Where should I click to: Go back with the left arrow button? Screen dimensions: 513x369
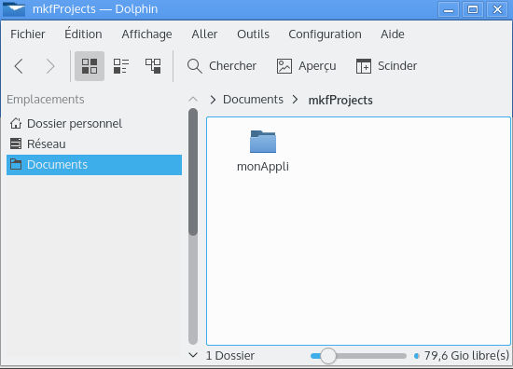pos(19,66)
